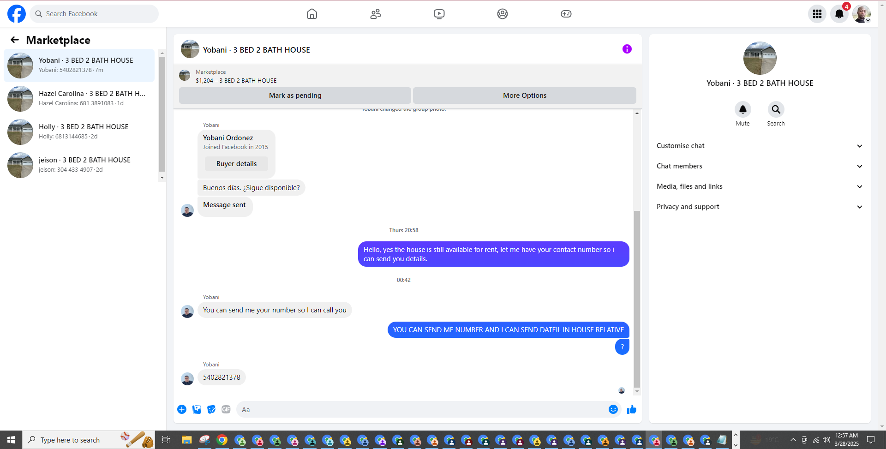Click the conversation list scrollbar thumb

coord(162,114)
